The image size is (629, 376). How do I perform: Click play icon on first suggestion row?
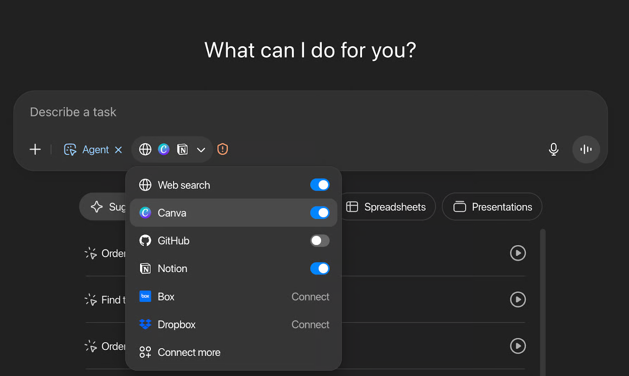click(518, 253)
